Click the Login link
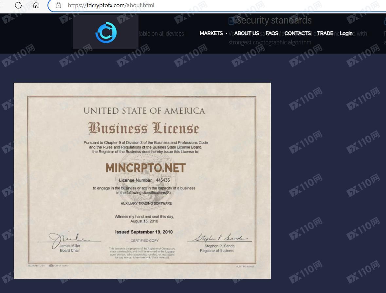 (346, 33)
